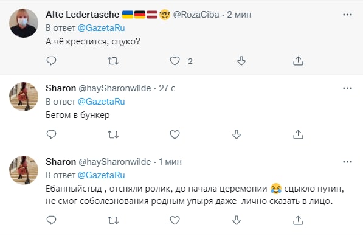The image size is (363, 236).
Task: Retweet the Alte Ledertasche tweet
Action: click(113, 61)
